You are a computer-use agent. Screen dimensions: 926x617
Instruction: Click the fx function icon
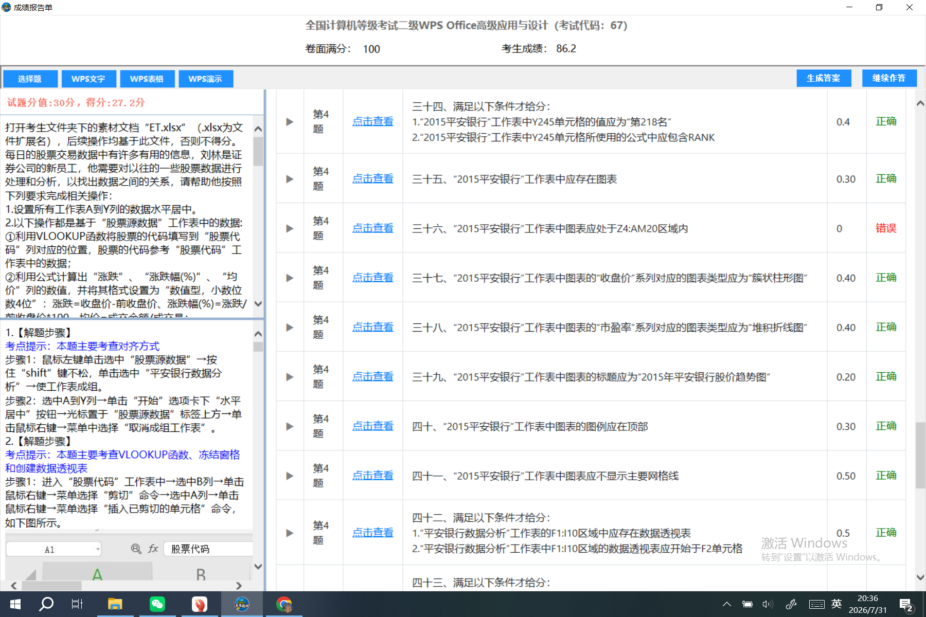coord(153,549)
